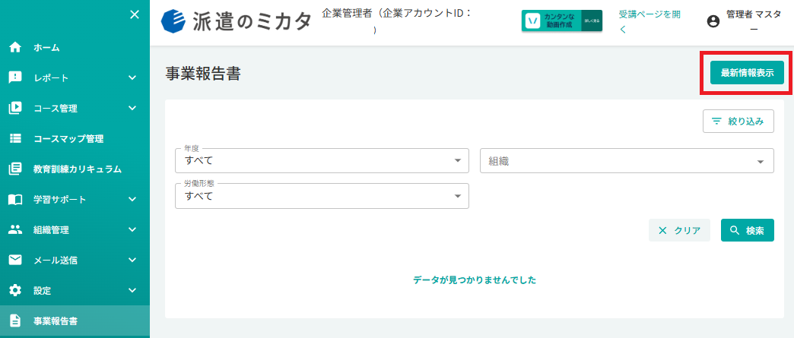794x338 pixels.
Task: Expand the メール送信 submenu chevron
Action: [132, 260]
